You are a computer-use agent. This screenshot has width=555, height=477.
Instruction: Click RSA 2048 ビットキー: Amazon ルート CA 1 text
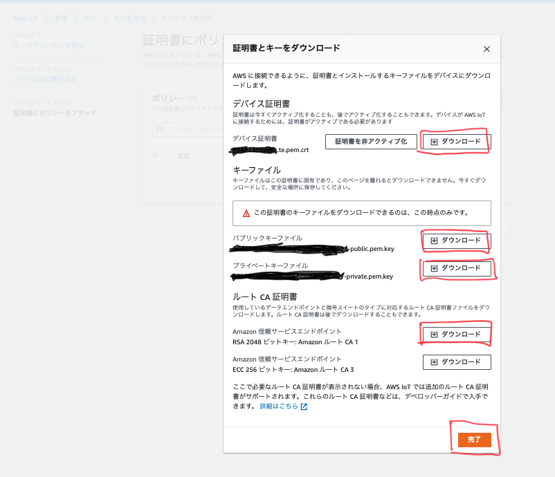coord(295,342)
